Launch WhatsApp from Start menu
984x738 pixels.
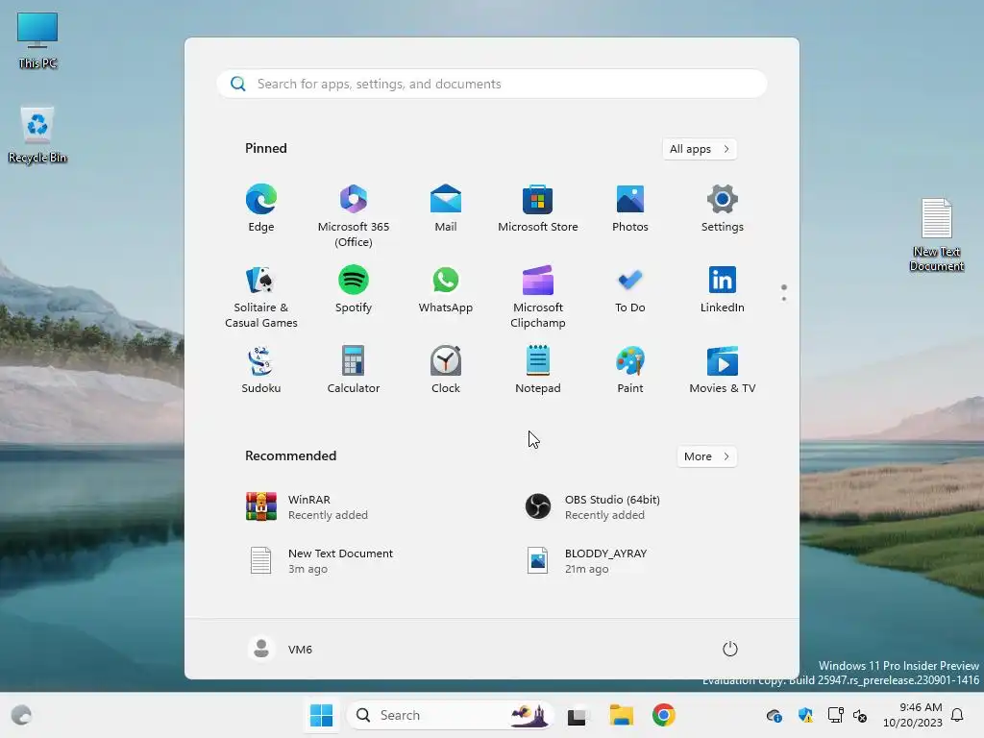tap(446, 289)
